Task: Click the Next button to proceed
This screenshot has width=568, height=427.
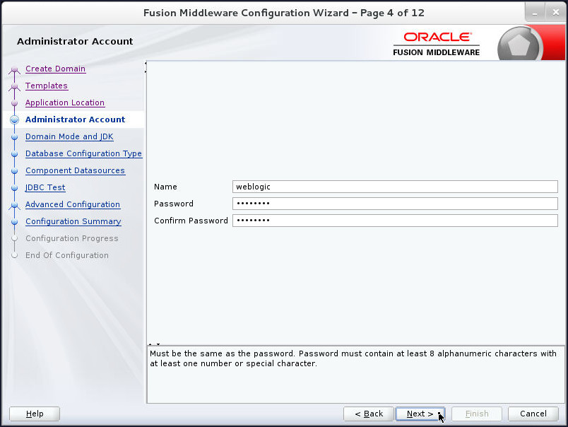Action: 419,414
